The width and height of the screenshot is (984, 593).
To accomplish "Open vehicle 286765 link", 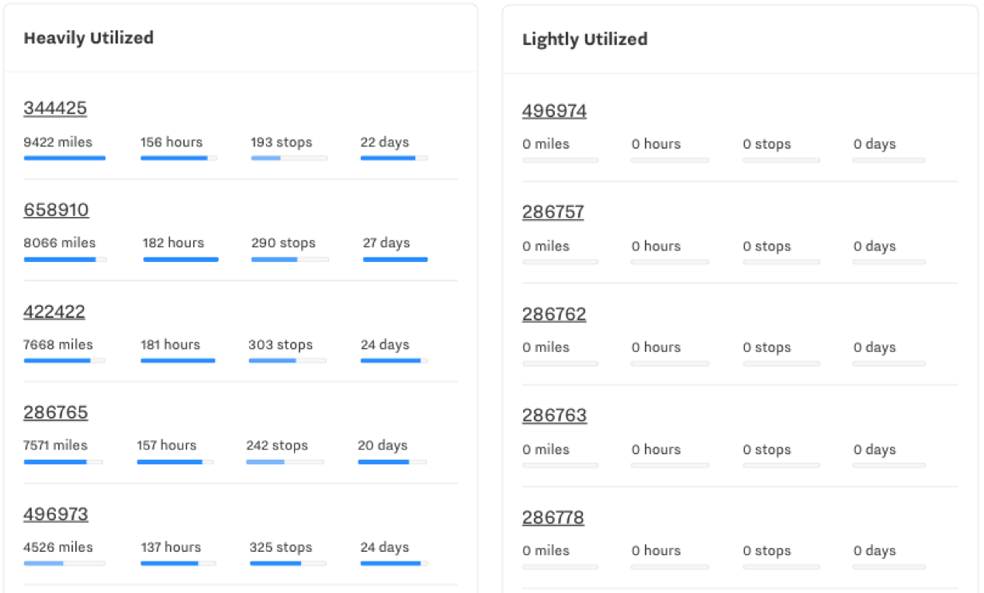I will [56, 412].
